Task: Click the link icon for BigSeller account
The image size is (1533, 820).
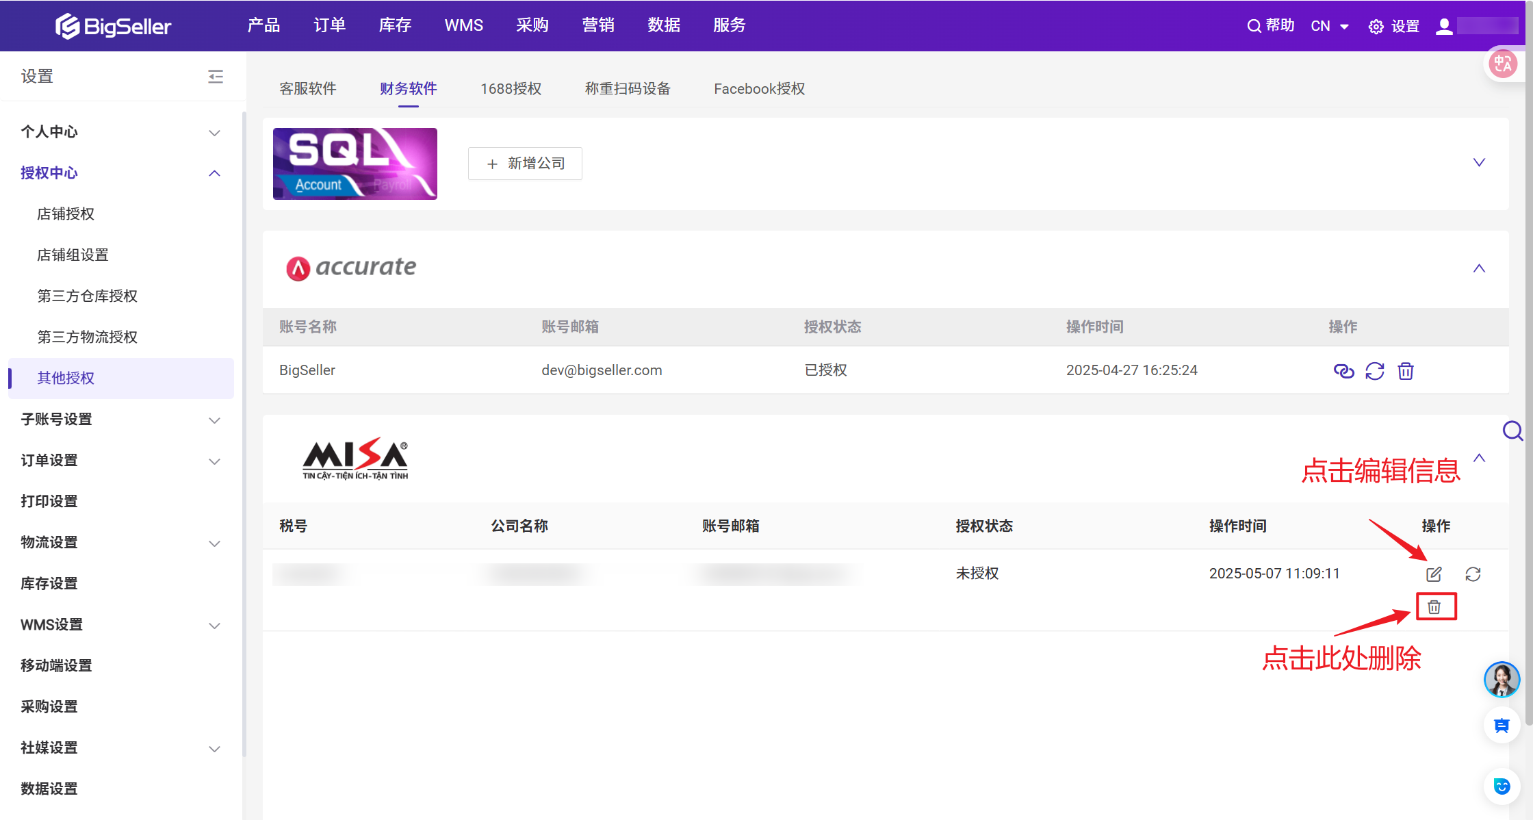Action: click(x=1344, y=371)
